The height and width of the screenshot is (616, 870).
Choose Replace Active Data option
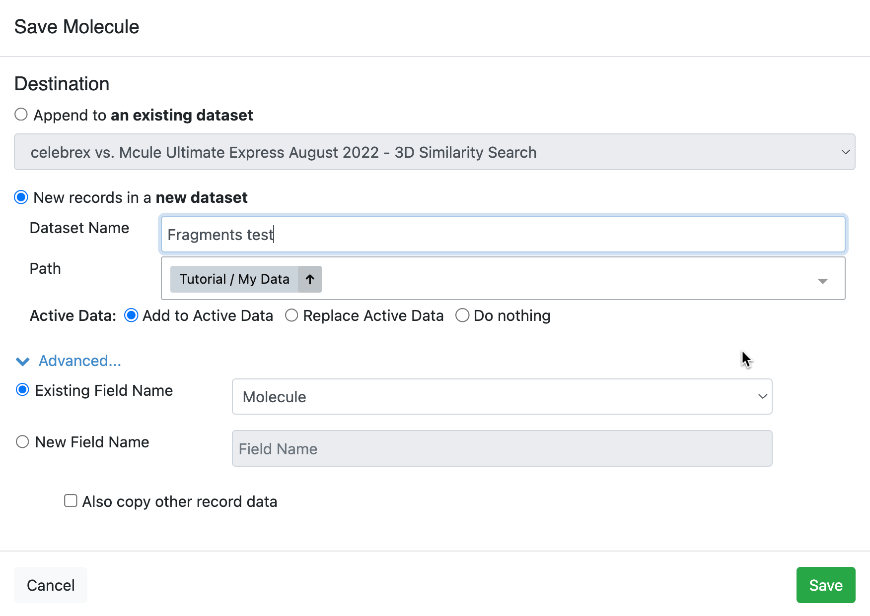291,315
